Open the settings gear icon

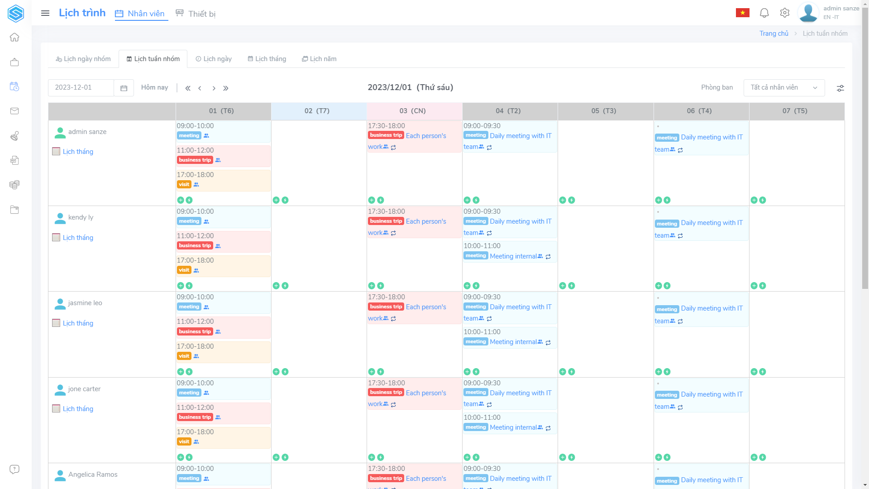tap(785, 13)
